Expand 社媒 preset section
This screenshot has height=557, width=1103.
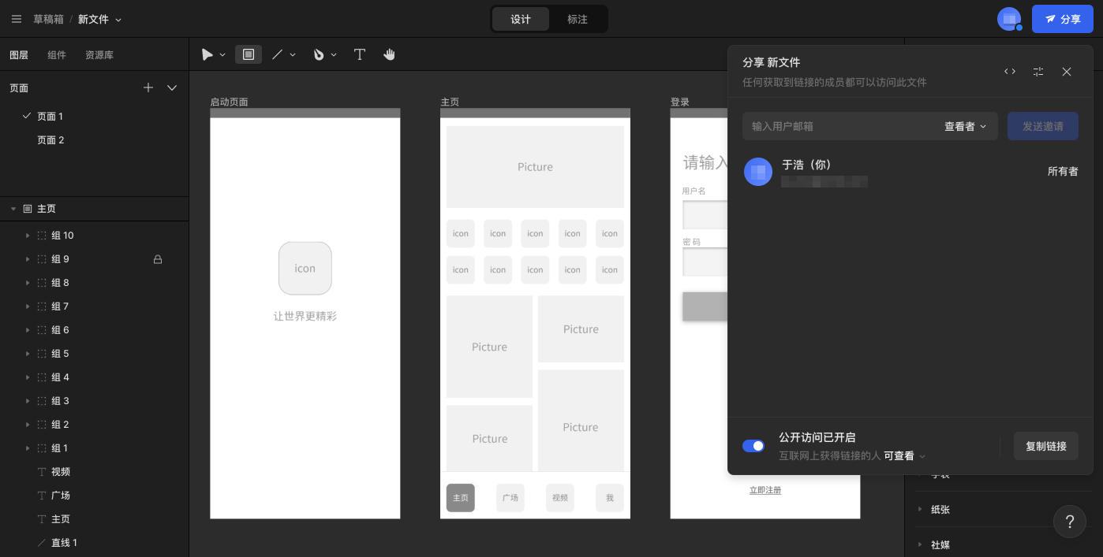tap(920, 544)
